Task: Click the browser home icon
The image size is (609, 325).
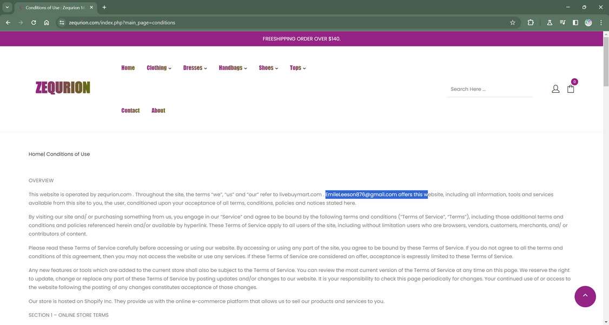Action: click(45, 22)
